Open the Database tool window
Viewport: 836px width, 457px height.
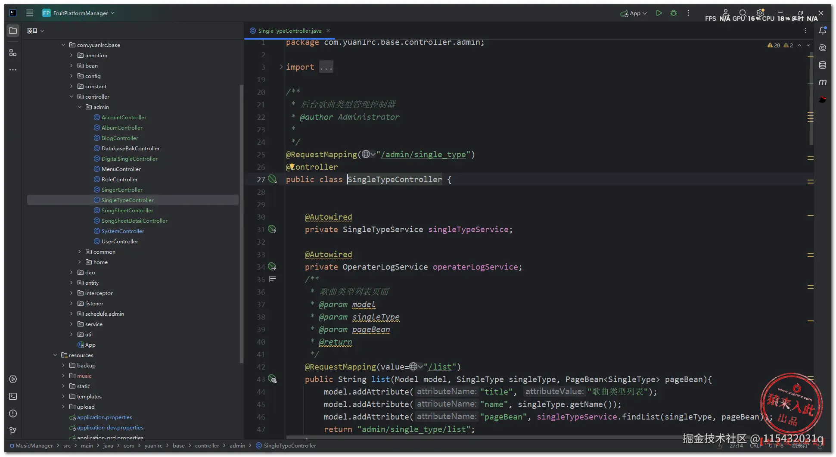click(823, 65)
